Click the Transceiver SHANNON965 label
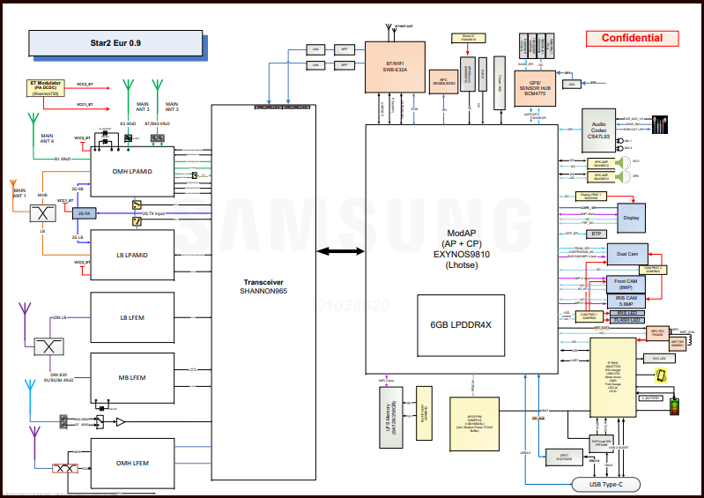 click(263, 286)
